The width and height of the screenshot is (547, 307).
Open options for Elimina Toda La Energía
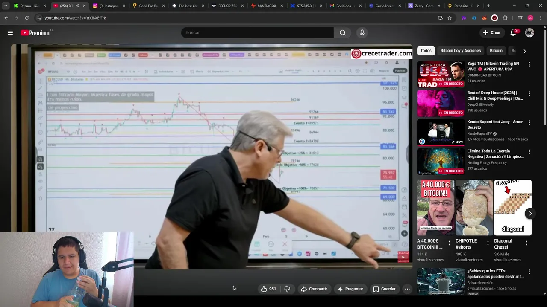tap(529, 152)
